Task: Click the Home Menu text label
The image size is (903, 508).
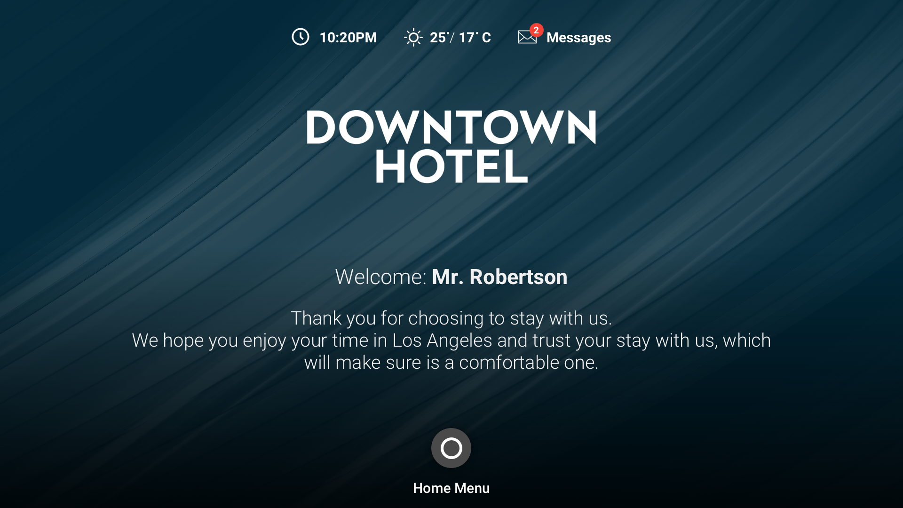Action: (x=451, y=488)
